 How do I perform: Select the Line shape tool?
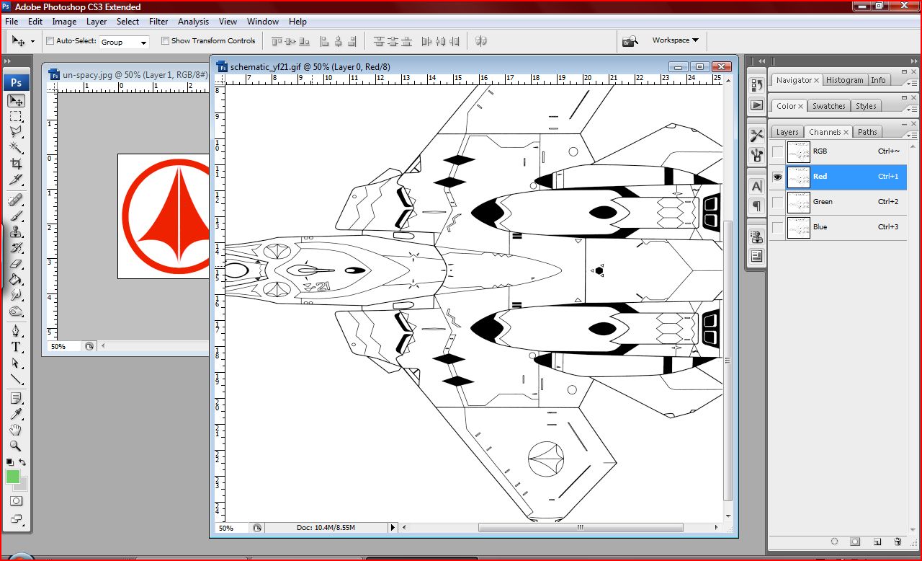coord(16,379)
